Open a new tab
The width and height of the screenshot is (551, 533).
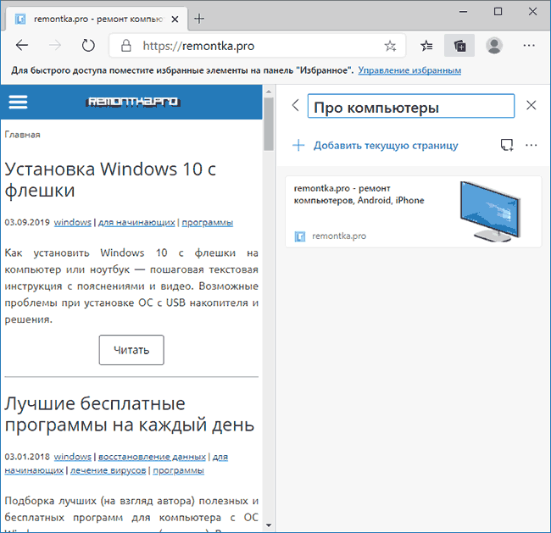[x=199, y=19]
